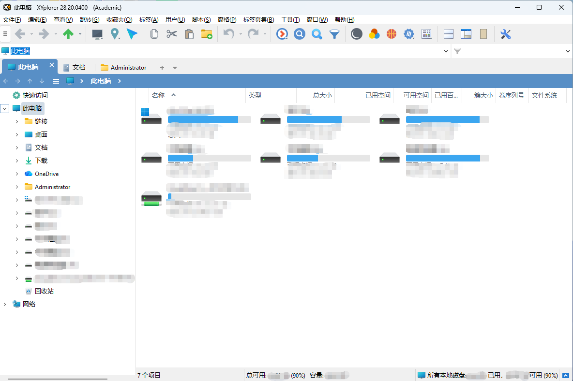Click the Hotlist location pin toolbar icon
This screenshot has height=381, width=573.
(115, 34)
